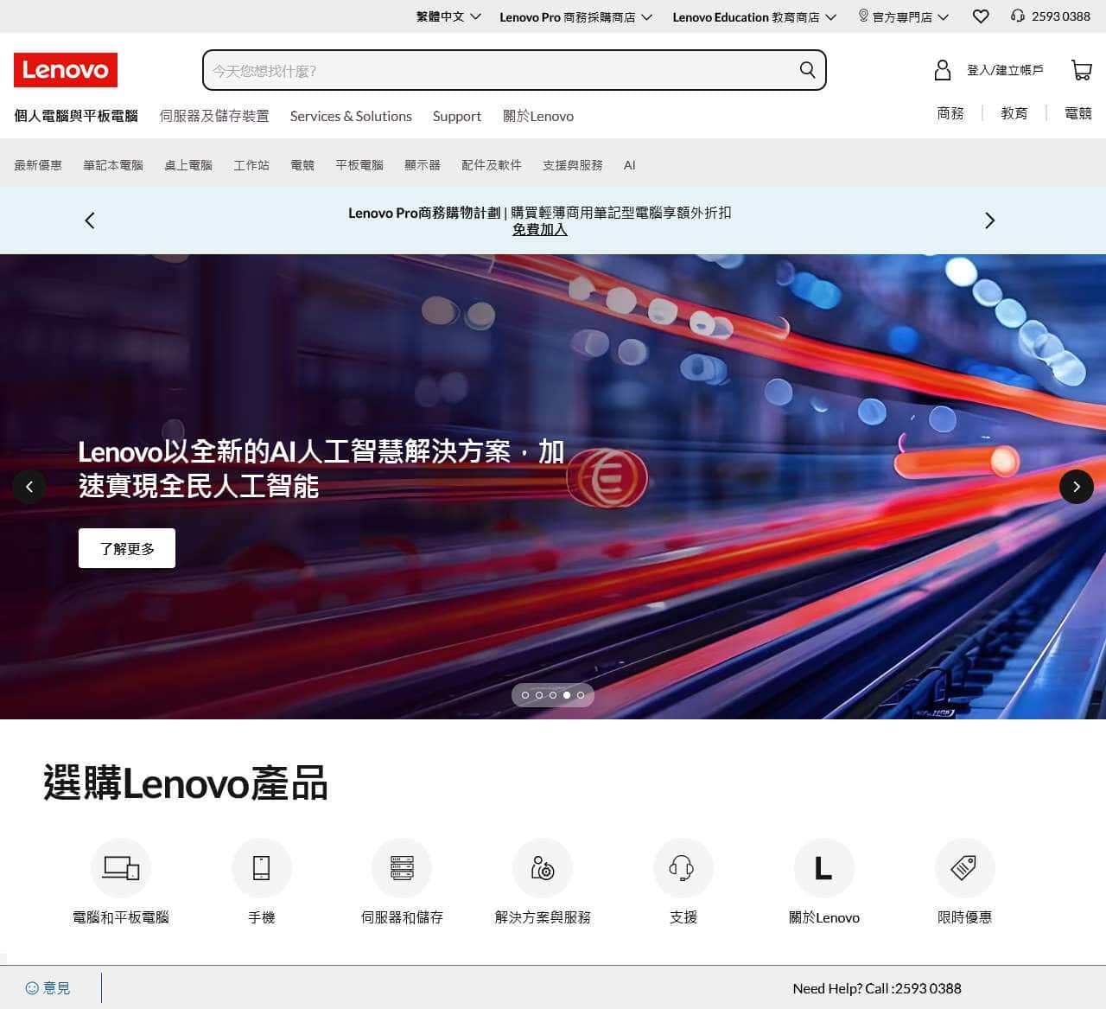Open the 桌上電腦 submenu item
The width and height of the screenshot is (1106, 1009).
pyautogui.click(x=188, y=165)
